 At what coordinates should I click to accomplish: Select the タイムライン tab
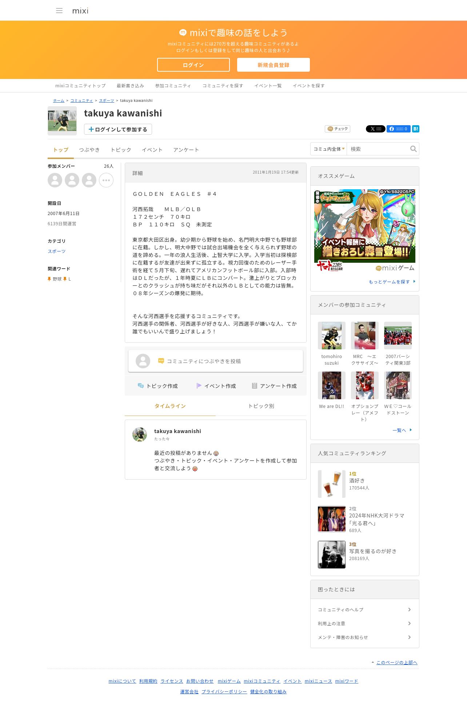pos(170,406)
